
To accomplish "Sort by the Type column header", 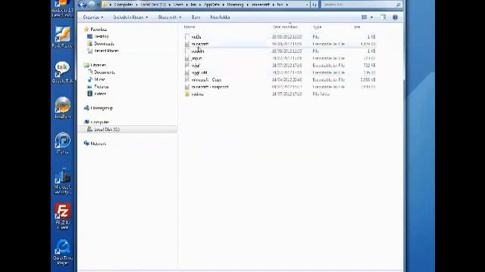I will tap(317, 27).
